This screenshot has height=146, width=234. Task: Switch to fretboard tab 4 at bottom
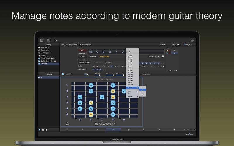click(113, 130)
